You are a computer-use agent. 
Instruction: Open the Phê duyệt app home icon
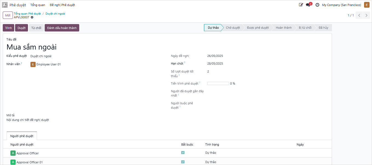pyautogui.click(x=5, y=5)
